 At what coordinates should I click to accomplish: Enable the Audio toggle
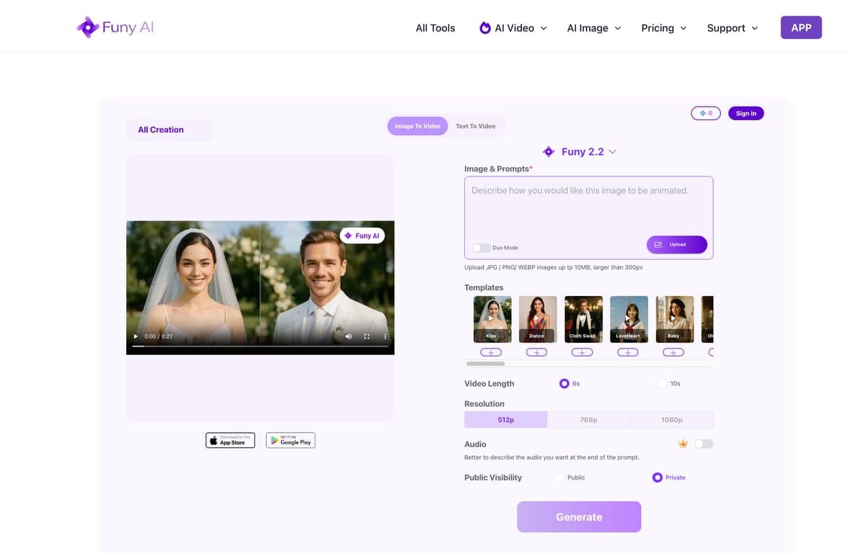[703, 444]
